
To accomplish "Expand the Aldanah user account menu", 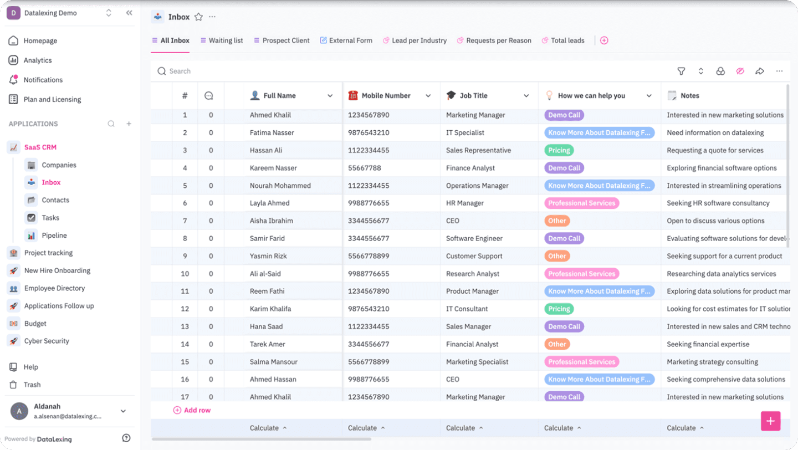I will (x=123, y=411).
